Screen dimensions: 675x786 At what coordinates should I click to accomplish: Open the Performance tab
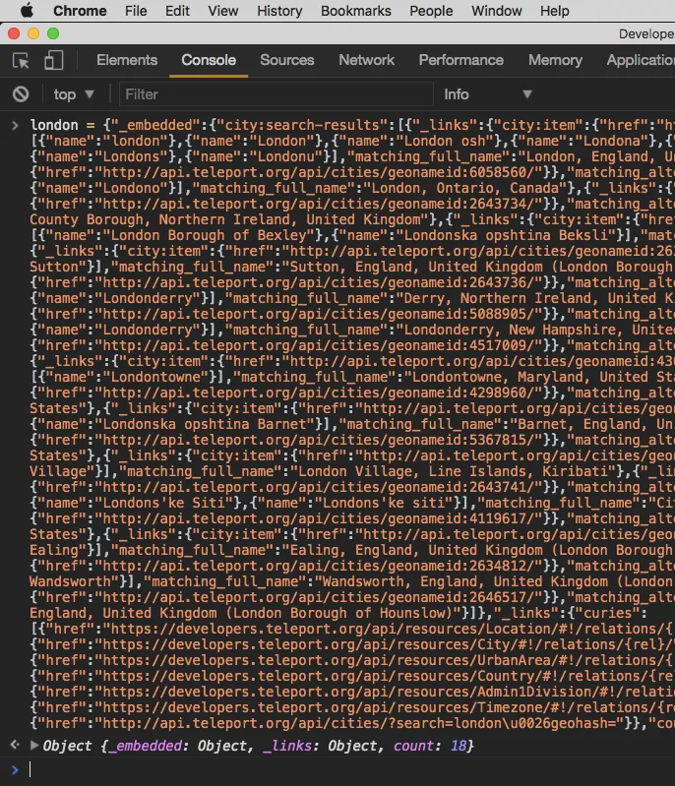click(461, 60)
